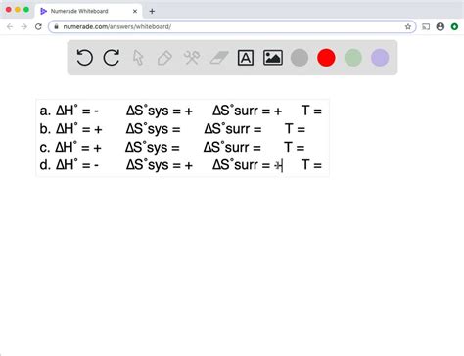Viewport: 464px width, 356px height.
Task: Reload the page with refresh button
Action: [x=38, y=26]
